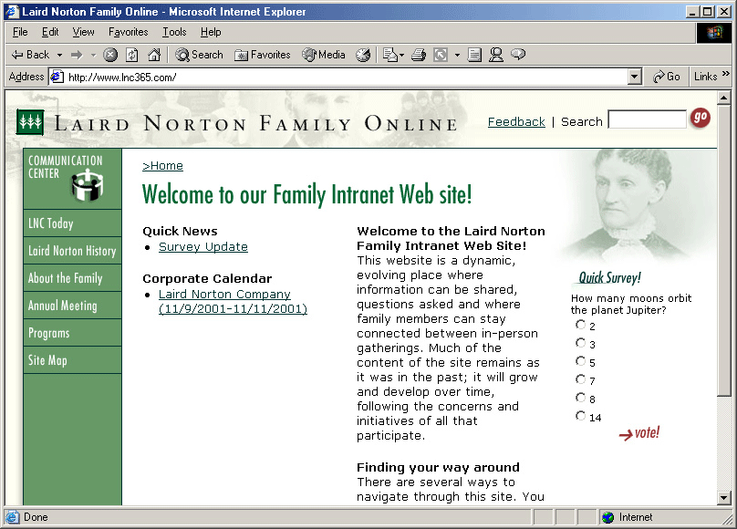This screenshot has width=737, height=529.
Task: Select the survey answer 3
Action: pyautogui.click(x=580, y=343)
